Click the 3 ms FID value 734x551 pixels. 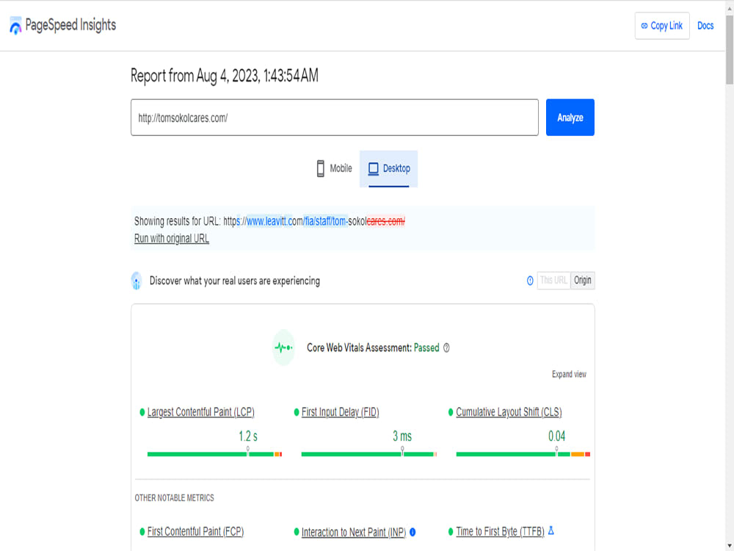402,436
